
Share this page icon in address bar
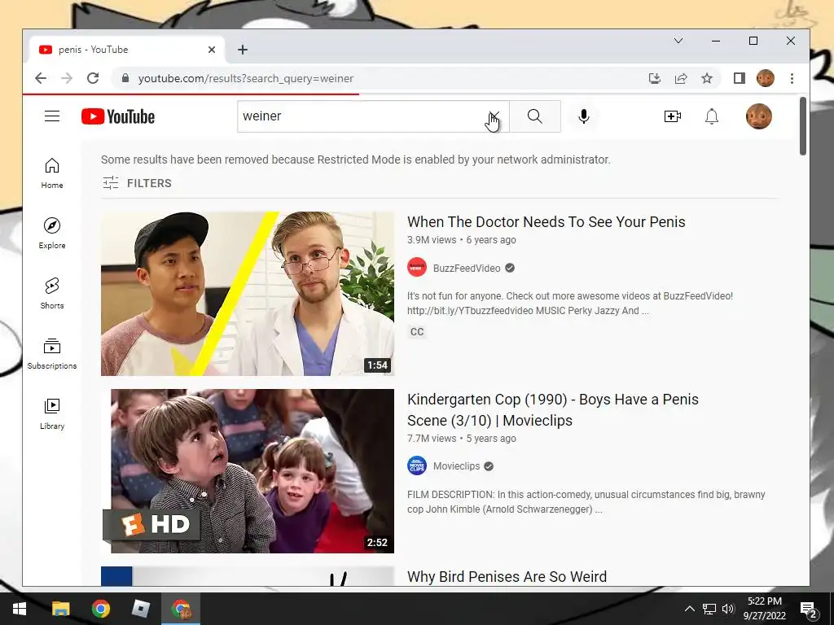[681, 79]
